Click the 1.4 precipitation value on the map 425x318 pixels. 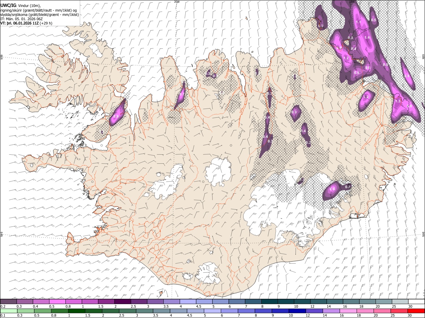pyautogui.click(x=367, y=38)
